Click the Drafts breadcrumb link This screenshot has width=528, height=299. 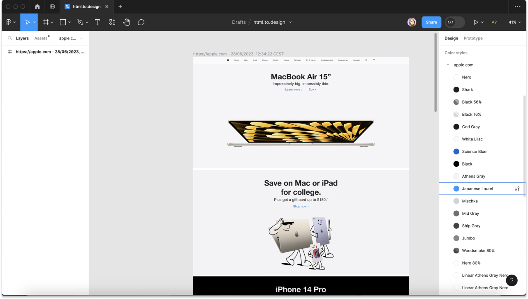click(x=239, y=22)
